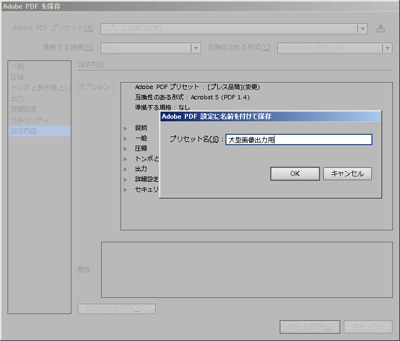Click the プリセット名 text field
The height and width of the screenshot is (341, 400).
pos(298,140)
